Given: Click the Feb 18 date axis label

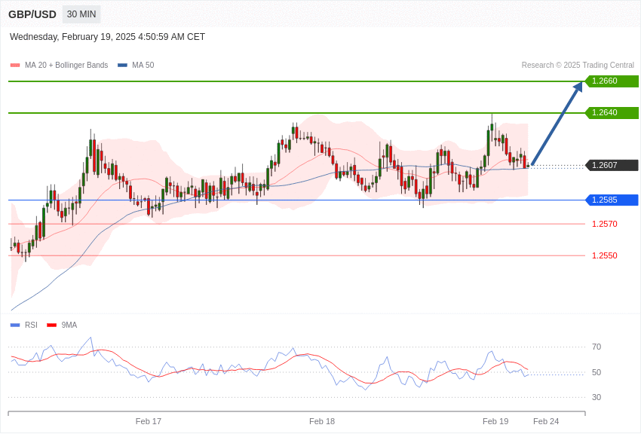Looking at the screenshot, I should coord(322,421).
